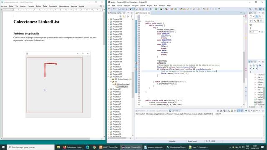
Task: Switch to XAMPP Control Panel in taskbar
Action: tap(109, 147)
